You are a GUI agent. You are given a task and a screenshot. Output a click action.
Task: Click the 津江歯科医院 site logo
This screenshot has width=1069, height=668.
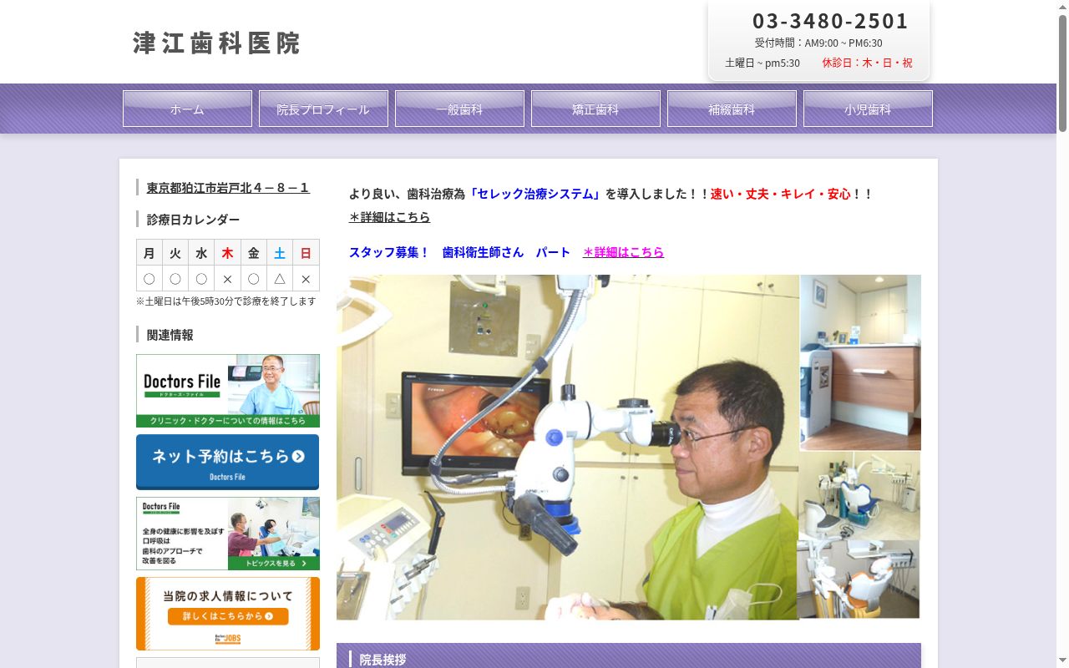point(216,43)
